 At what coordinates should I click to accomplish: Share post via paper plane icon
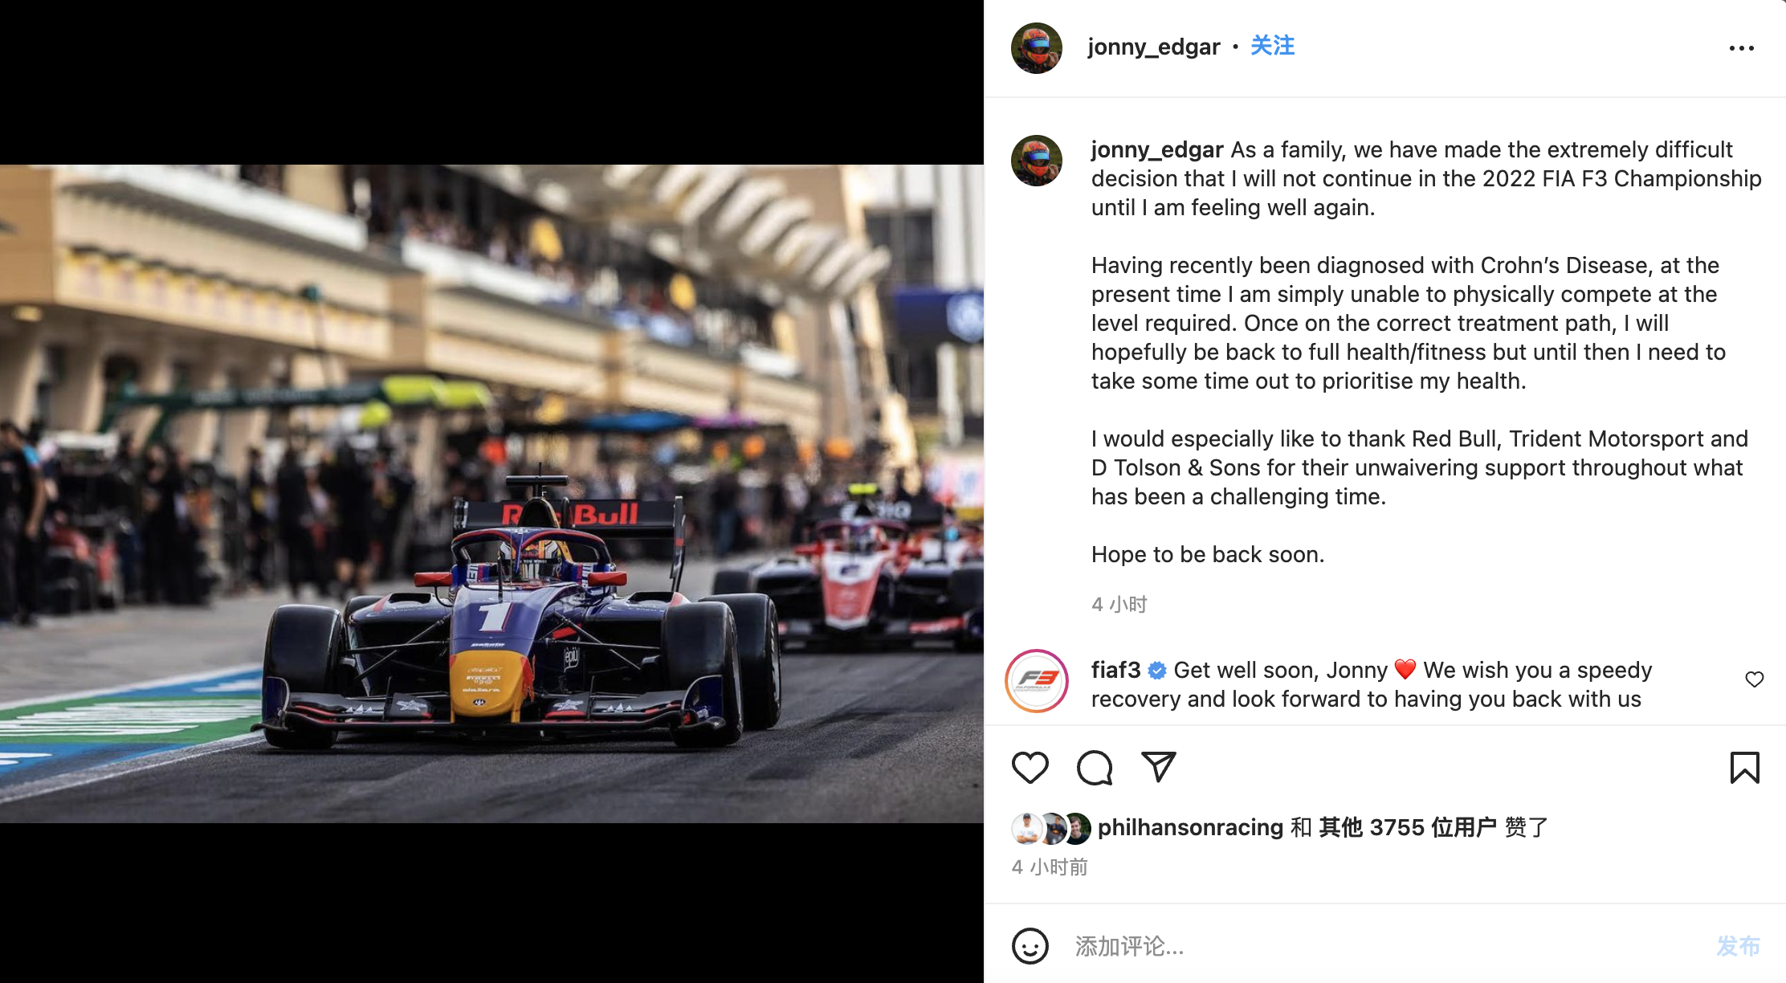tap(1159, 767)
